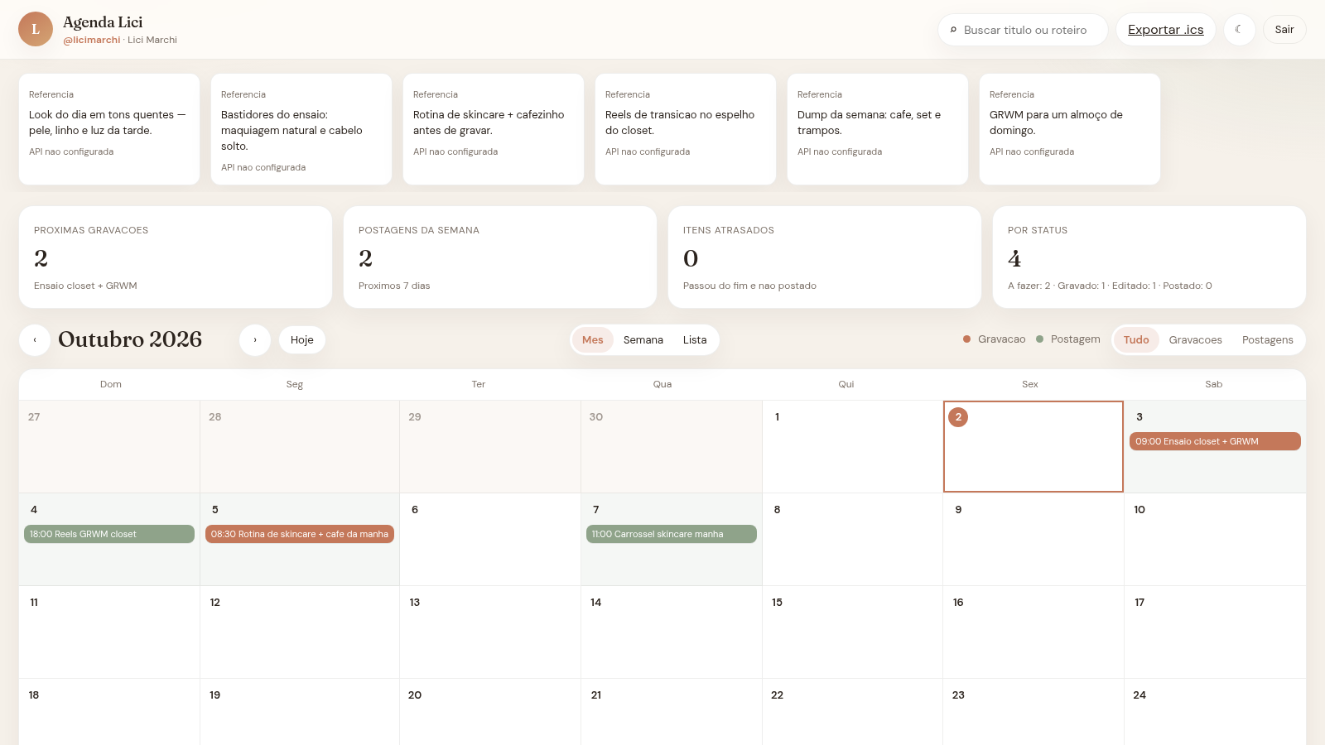This screenshot has height=745, width=1325.
Task: Go to next month arrow
Action: [x=255, y=340]
